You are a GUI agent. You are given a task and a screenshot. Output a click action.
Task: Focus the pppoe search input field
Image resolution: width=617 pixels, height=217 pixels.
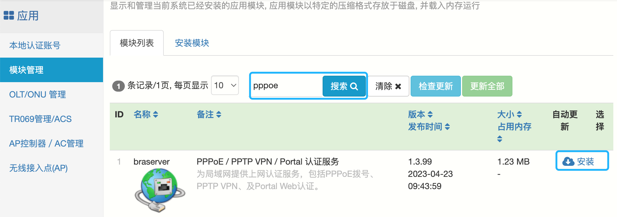click(x=286, y=86)
